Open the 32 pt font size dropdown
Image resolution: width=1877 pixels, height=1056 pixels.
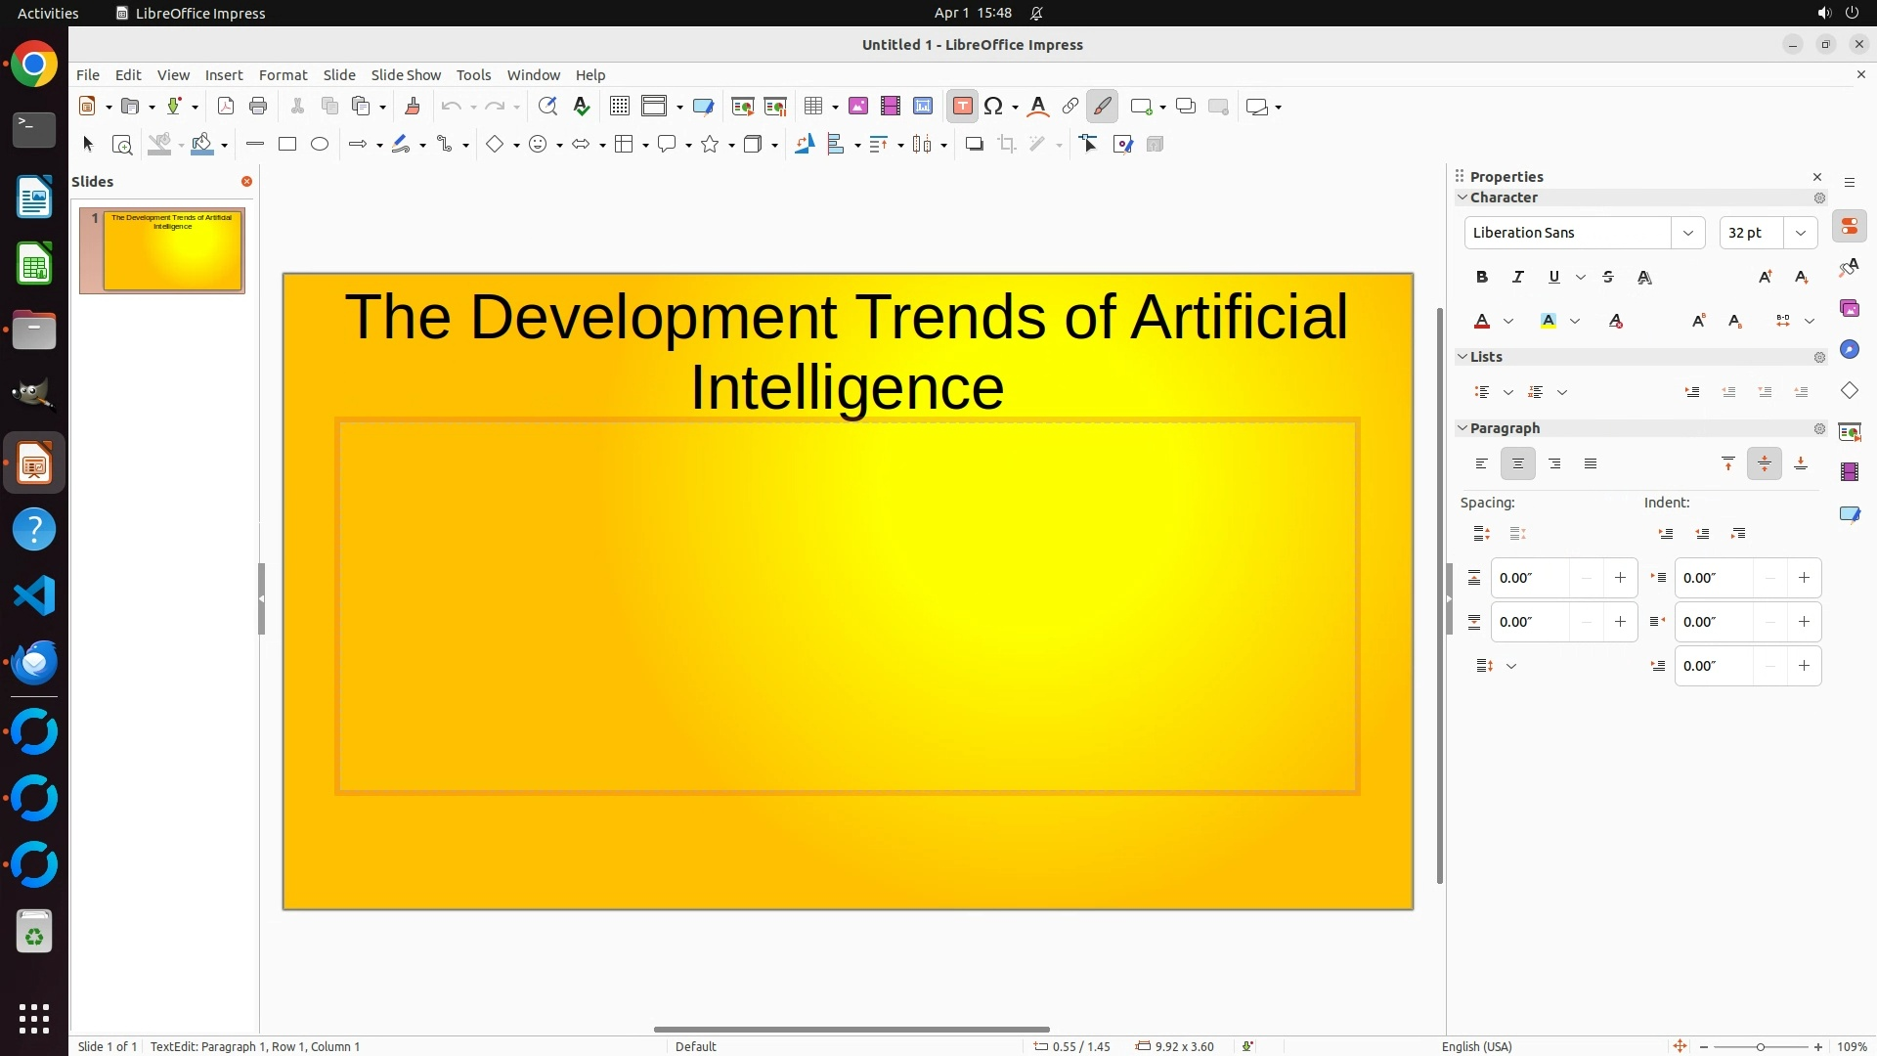(x=1800, y=233)
